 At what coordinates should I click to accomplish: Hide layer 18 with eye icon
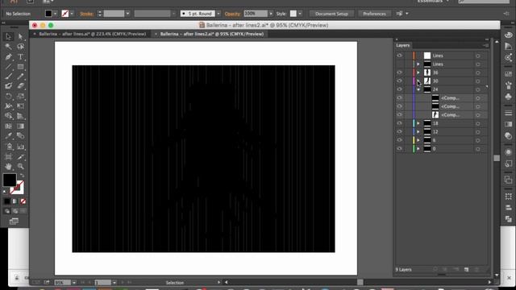point(400,123)
